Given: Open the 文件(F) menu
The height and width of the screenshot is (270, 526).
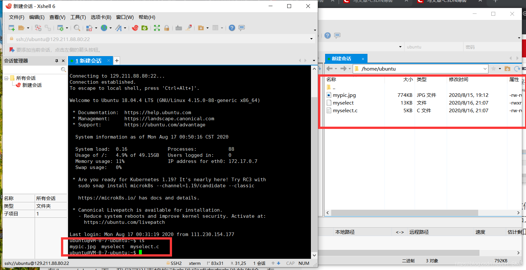Looking at the screenshot, I should pyautogui.click(x=17, y=17).
